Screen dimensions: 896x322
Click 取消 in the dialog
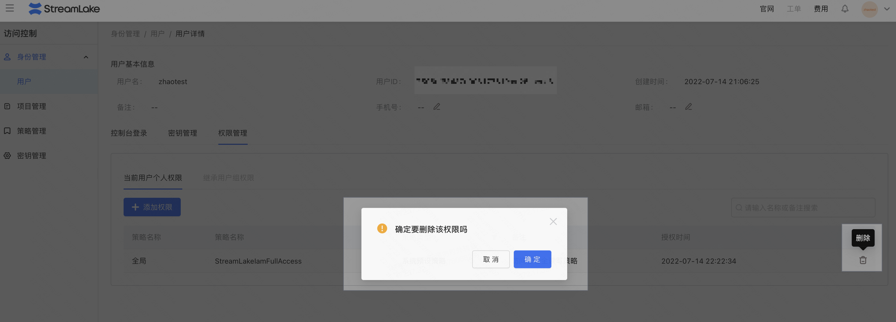click(x=491, y=260)
